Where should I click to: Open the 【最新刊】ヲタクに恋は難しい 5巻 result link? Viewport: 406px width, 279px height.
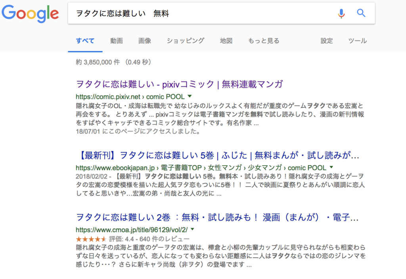pyautogui.click(x=218, y=155)
